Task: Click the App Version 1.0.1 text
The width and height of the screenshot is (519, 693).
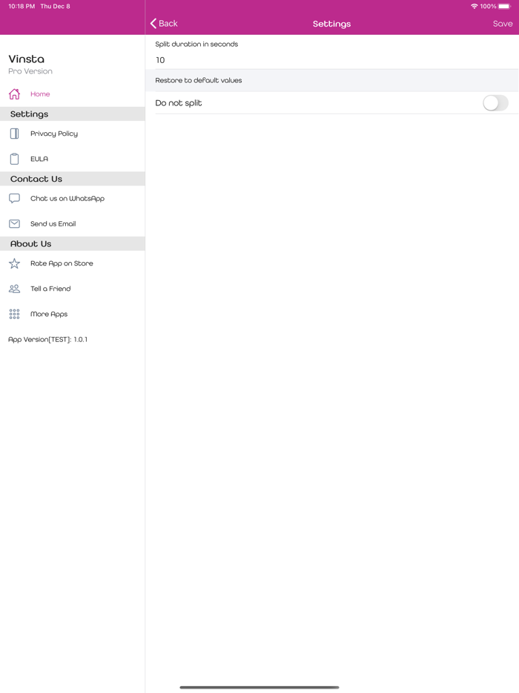Action: coord(47,339)
